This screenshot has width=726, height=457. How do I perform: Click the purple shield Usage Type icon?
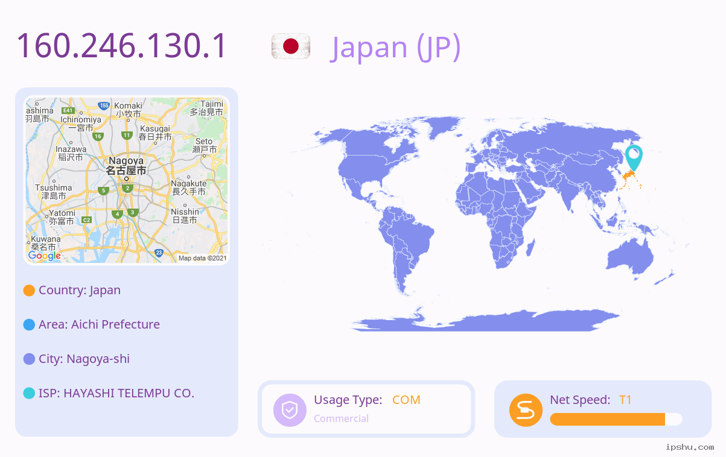pos(290,410)
